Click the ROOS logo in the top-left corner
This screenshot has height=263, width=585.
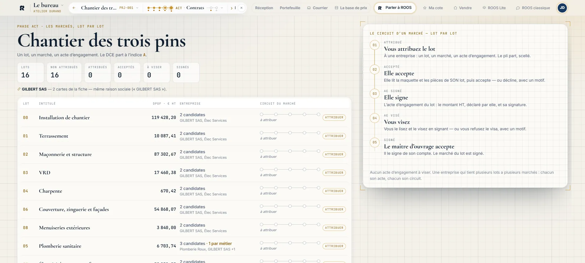click(x=22, y=8)
